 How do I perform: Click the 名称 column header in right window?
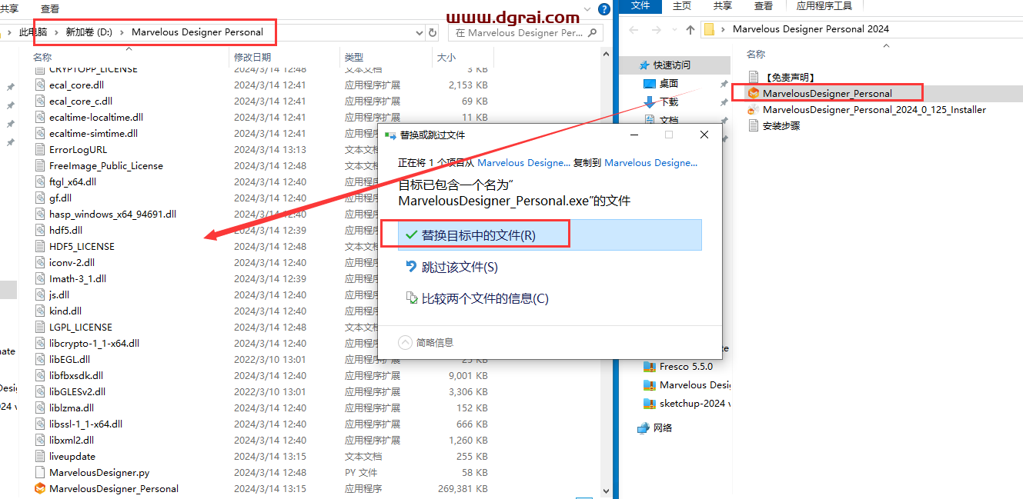[756, 55]
